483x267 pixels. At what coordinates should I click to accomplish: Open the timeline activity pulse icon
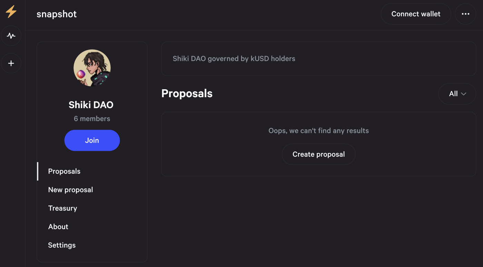pos(11,35)
